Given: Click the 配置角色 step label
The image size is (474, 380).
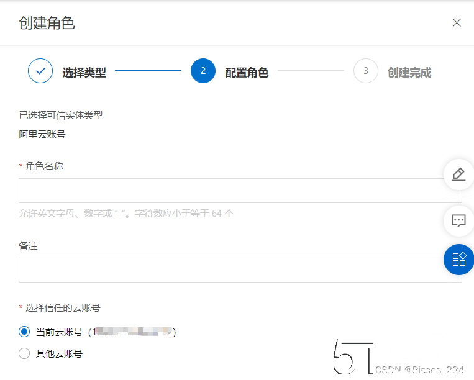Looking at the screenshot, I should [x=247, y=73].
